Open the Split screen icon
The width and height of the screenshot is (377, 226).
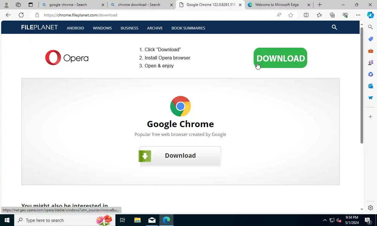pyautogui.click(x=306, y=15)
